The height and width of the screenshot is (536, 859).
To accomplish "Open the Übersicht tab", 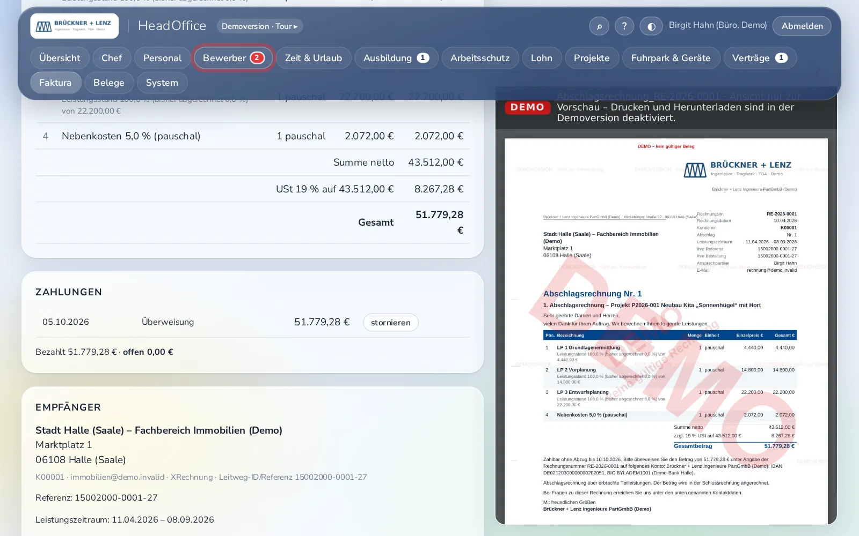I will pos(60,58).
